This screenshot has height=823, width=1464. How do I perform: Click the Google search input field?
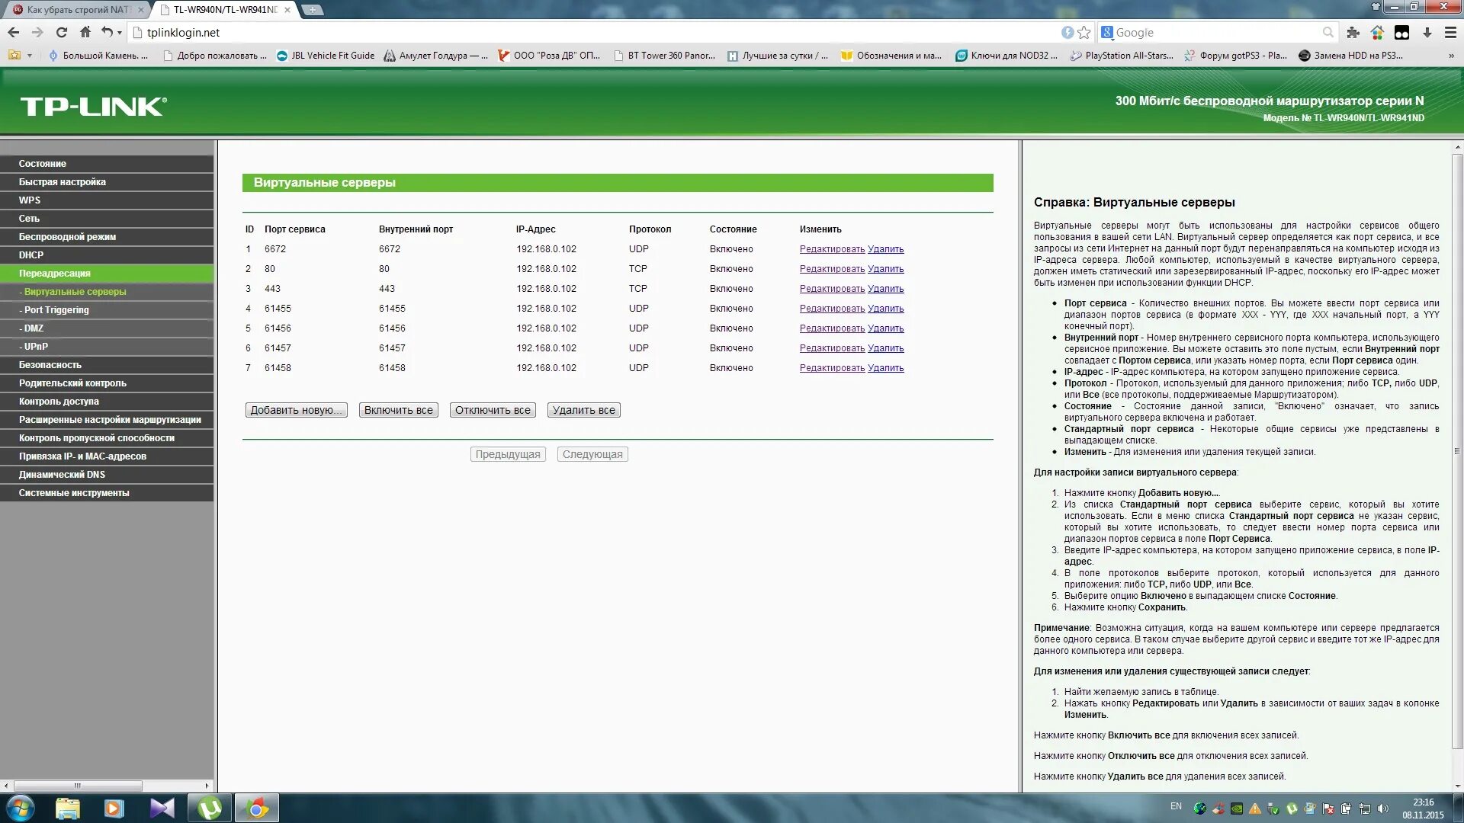pos(1216,33)
